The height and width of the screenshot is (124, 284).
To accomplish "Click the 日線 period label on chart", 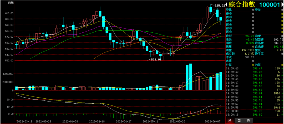I will tap(11, 3).
